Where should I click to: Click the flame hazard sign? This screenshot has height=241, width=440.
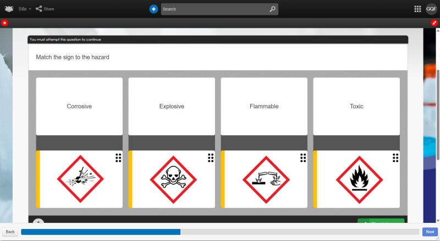tap(359, 180)
